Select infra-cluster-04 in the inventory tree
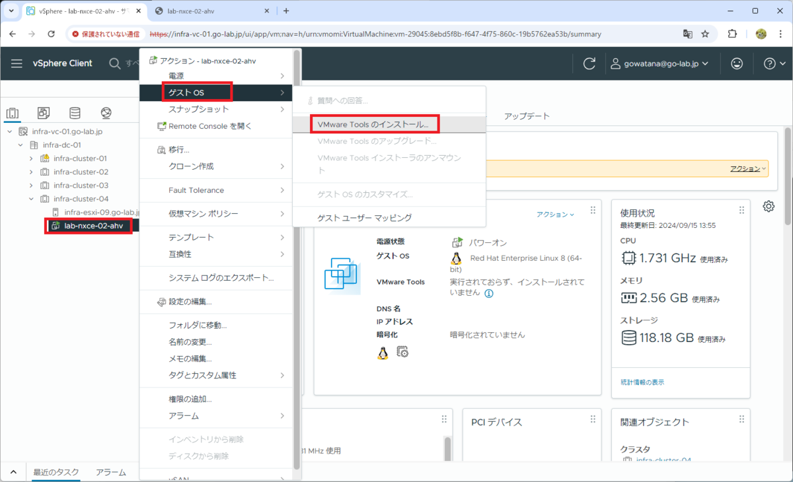 (81, 199)
